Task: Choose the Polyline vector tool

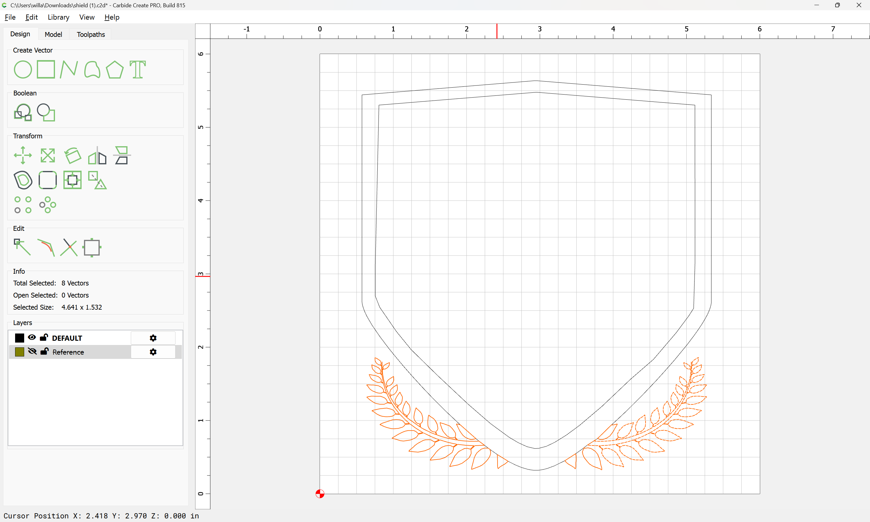Action: point(69,69)
